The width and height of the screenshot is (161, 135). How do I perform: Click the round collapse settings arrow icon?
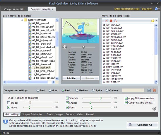[x=154, y=109]
